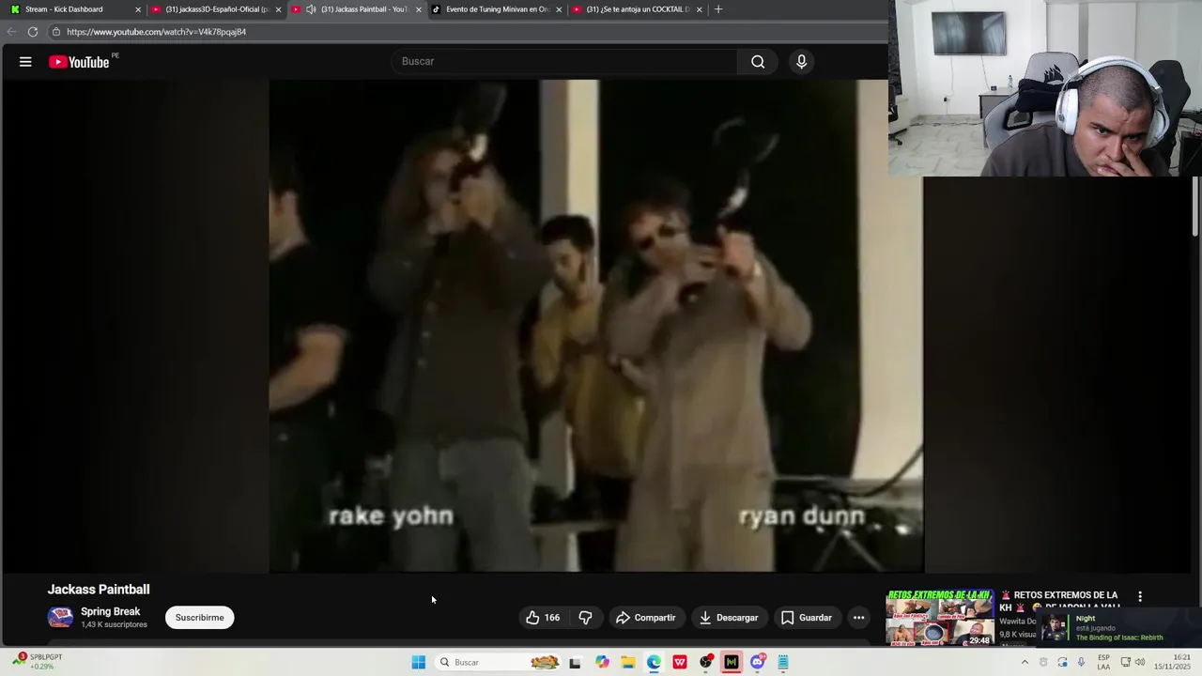Screen dimensions: 1202x676
Task: Click the page vertical scrollbar
Action: 1195,207
